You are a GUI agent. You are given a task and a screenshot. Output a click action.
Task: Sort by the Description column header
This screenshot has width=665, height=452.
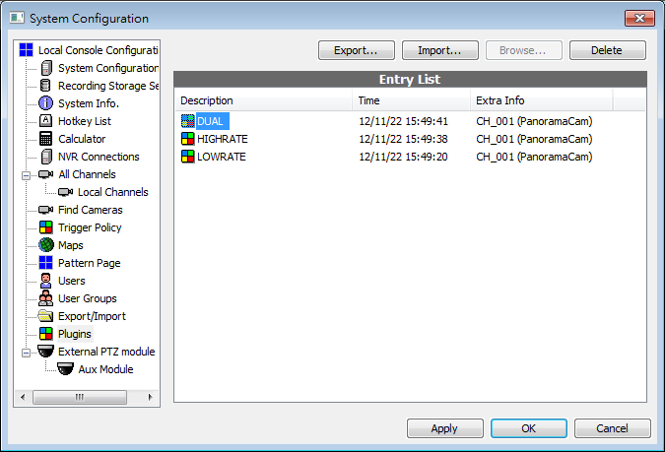[x=263, y=100]
